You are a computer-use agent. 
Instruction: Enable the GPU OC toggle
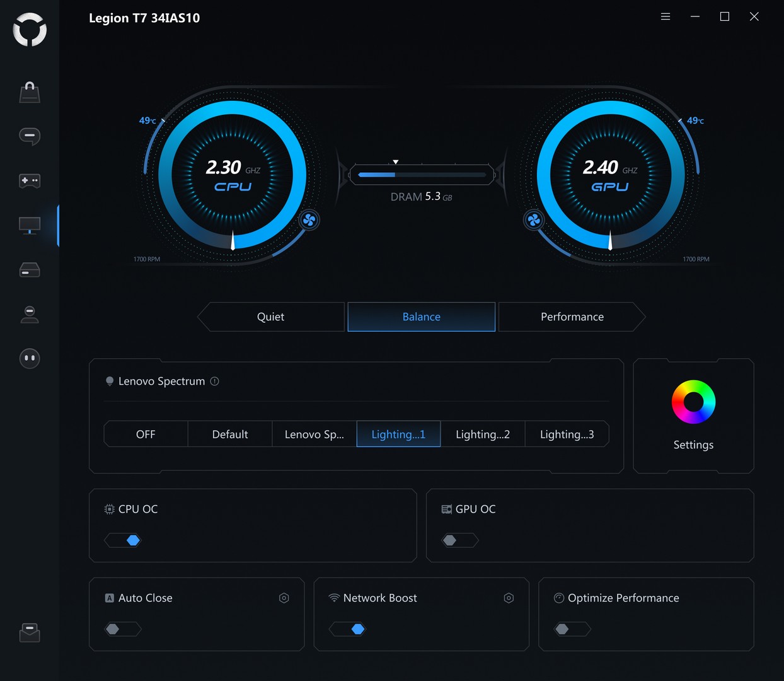point(460,540)
